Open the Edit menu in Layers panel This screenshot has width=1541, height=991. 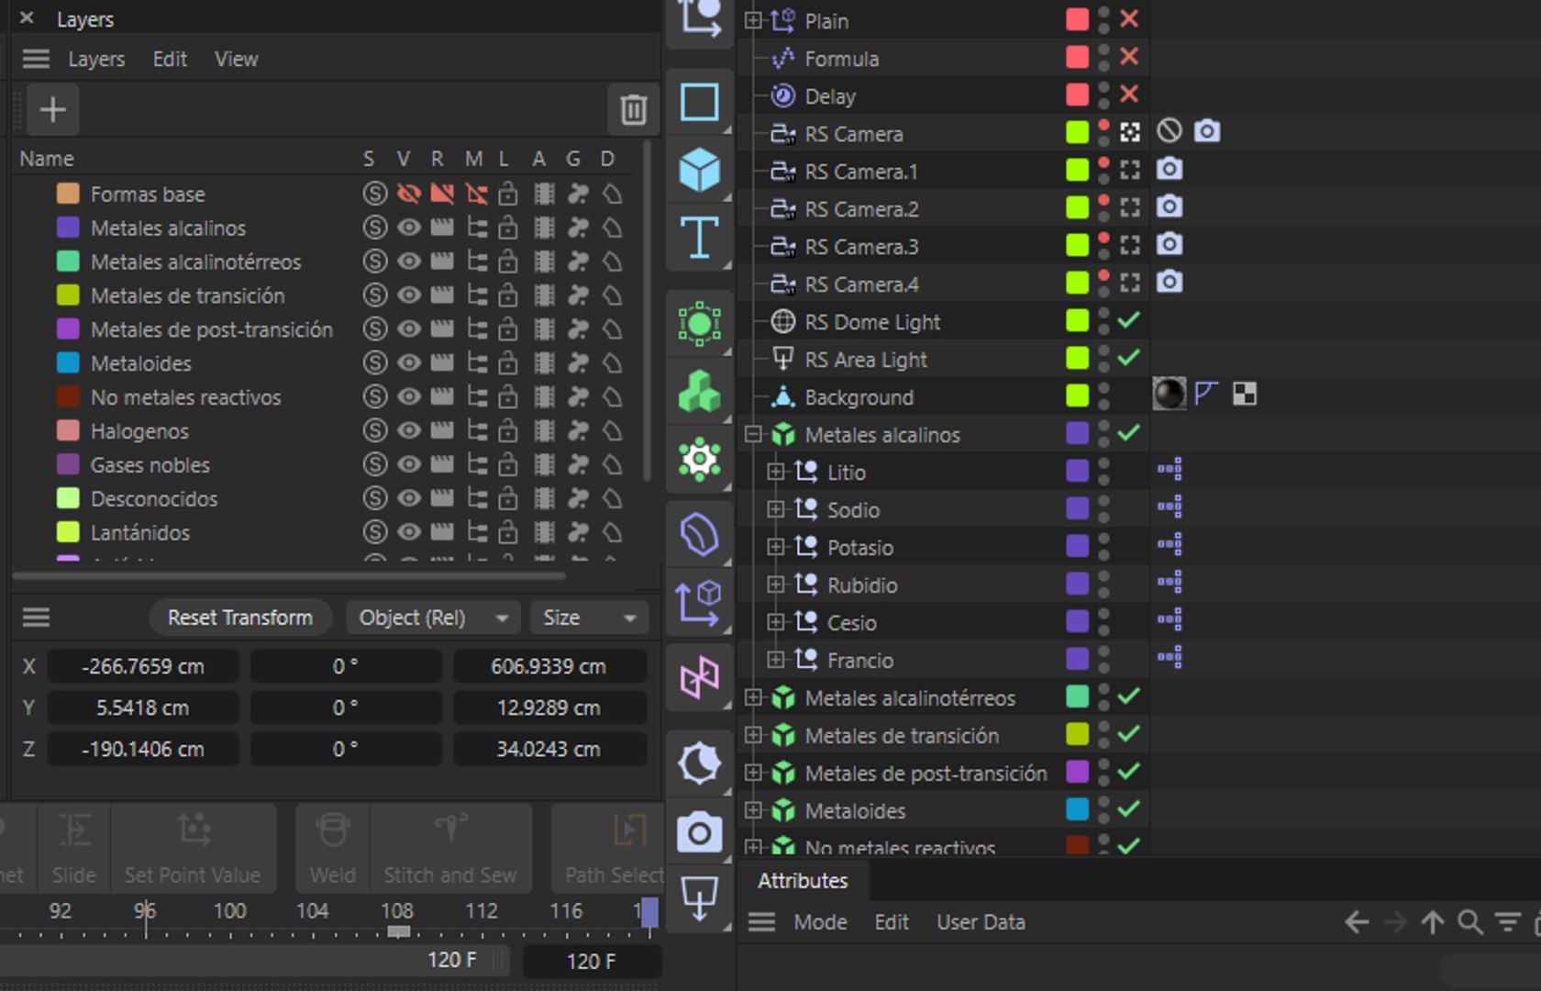tap(170, 59)
